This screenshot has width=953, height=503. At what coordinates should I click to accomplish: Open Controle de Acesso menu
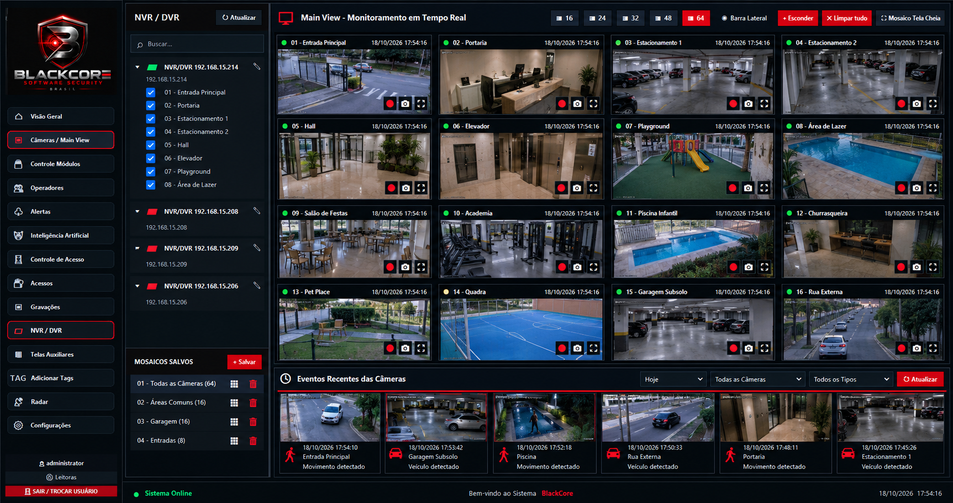point(61,259)
